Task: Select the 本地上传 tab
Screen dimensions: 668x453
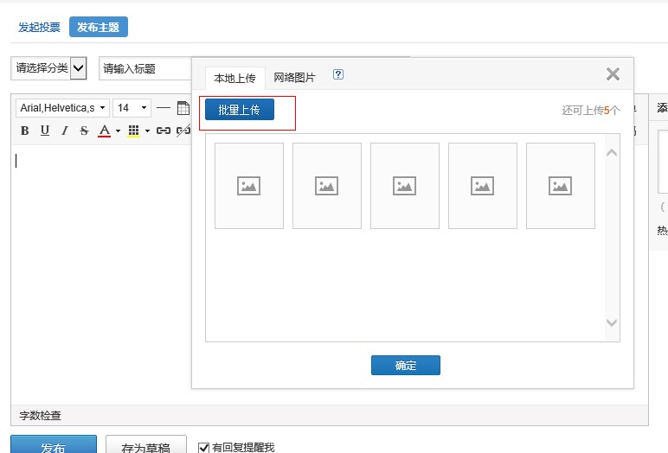Action: [234, 78]
